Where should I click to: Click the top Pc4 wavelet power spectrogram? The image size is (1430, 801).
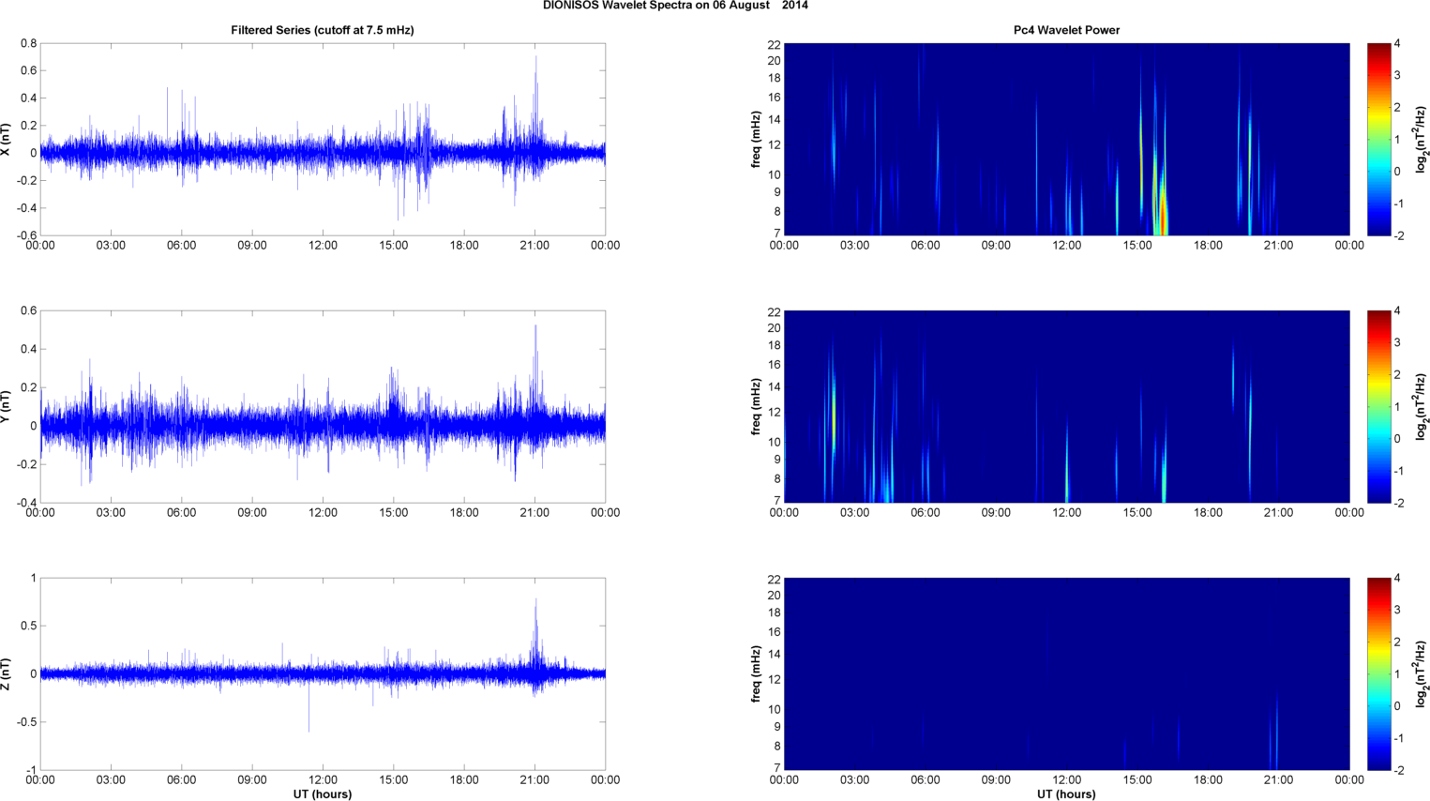pos(1066,139)
